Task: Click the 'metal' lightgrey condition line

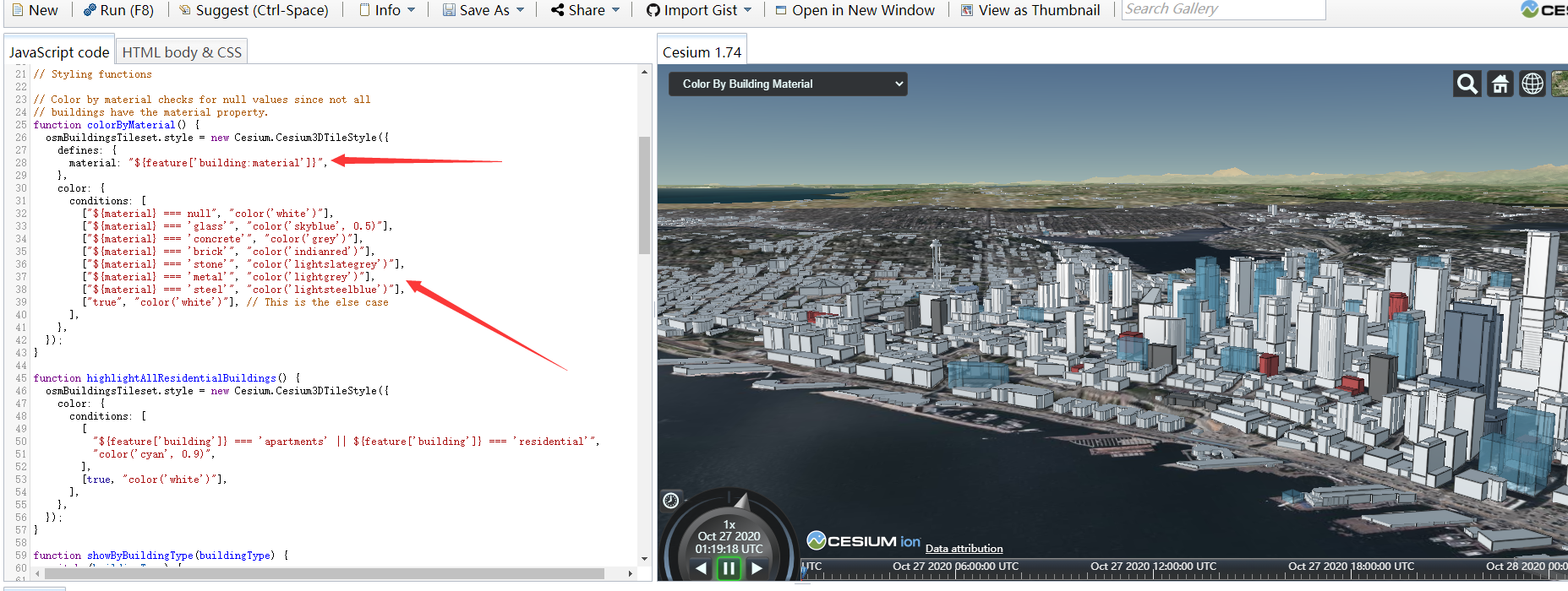Action: pos(228,277)
